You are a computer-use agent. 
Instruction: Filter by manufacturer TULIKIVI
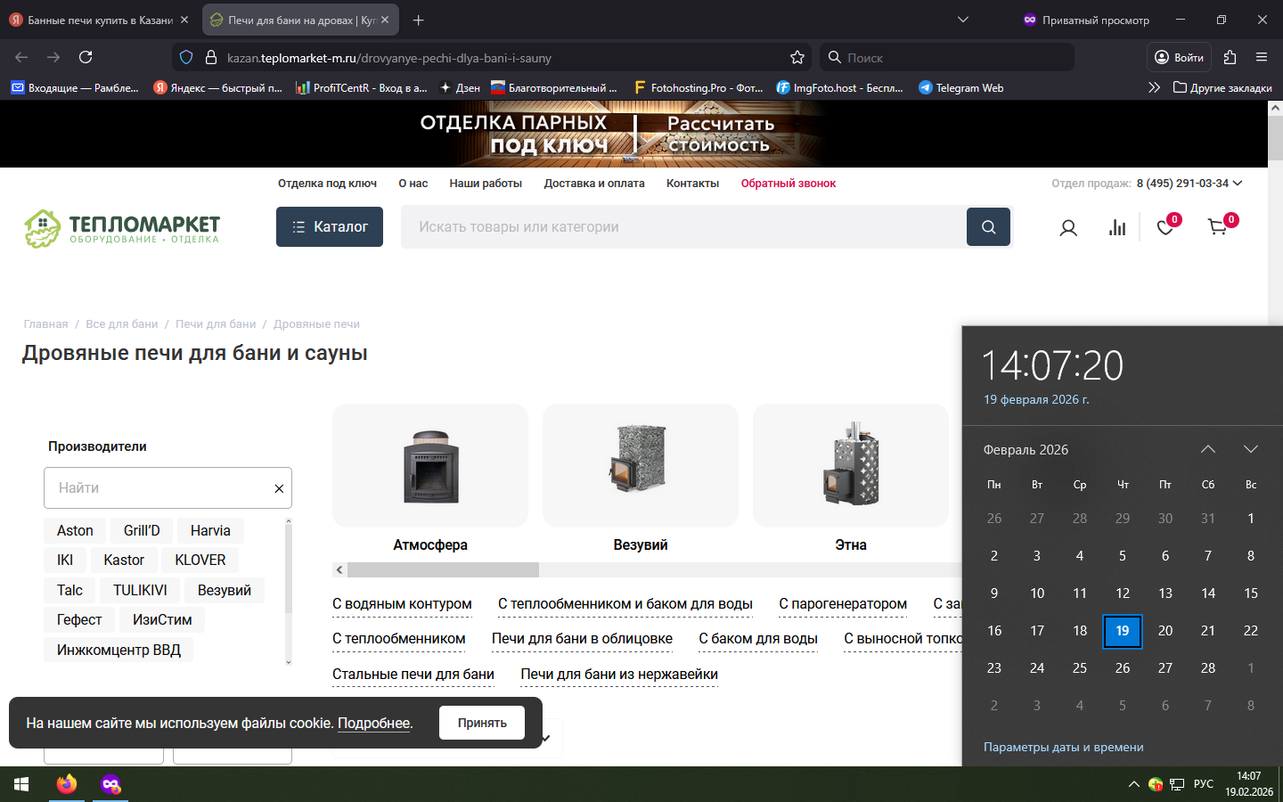click(140, 591)
